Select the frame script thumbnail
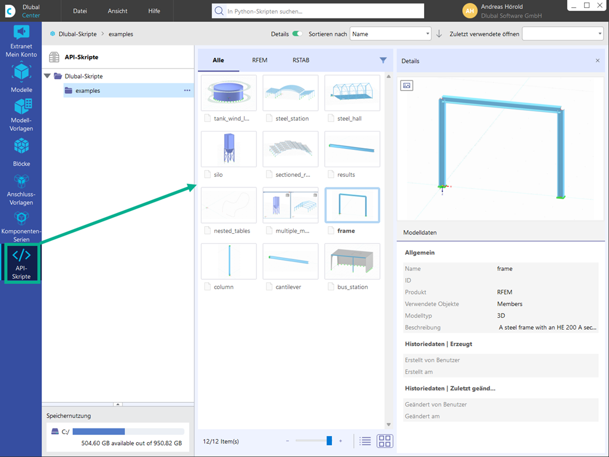 [352, 205]
